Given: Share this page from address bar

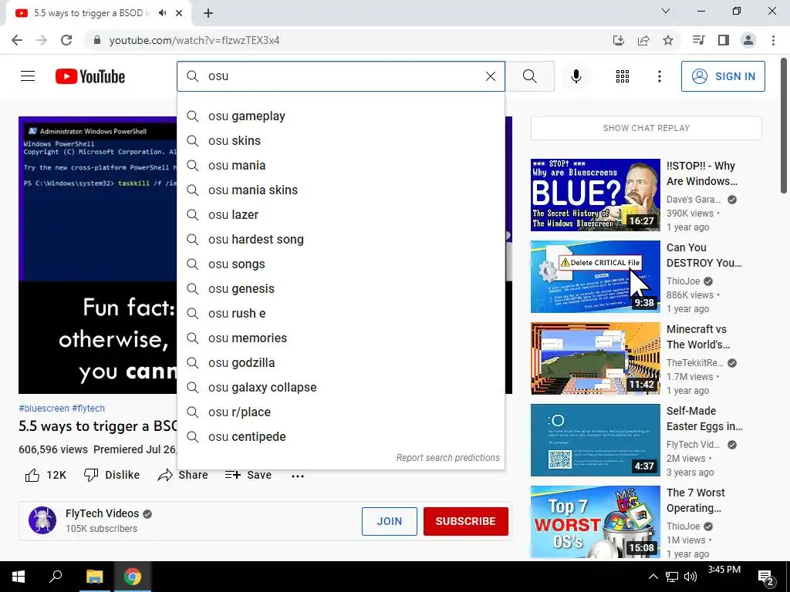Looking at the screenshot, I should point(643,40).
